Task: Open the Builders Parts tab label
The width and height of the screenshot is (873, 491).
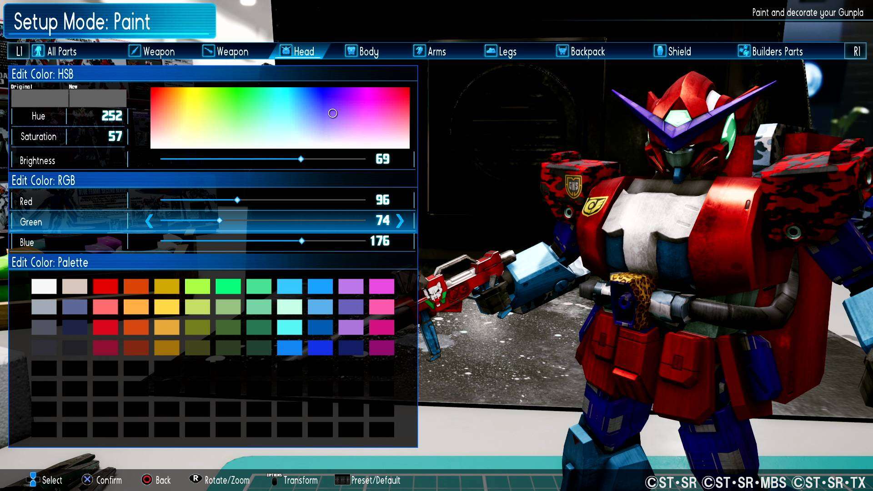Action: (x=777, y=52)
